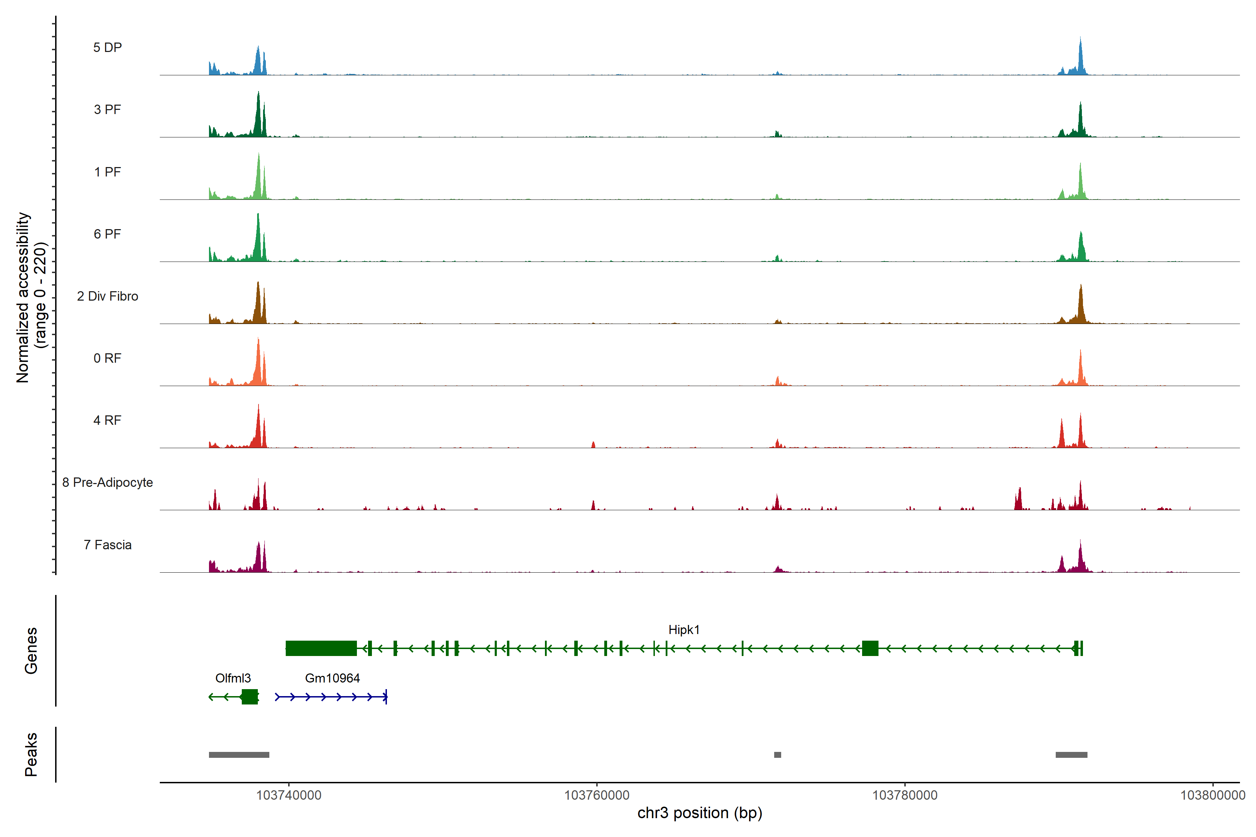Image resolution: width=1256 pixels, height=837 pixels.
Task: Click the leftmost gray peak bar
Action: (x=239, y=755)
